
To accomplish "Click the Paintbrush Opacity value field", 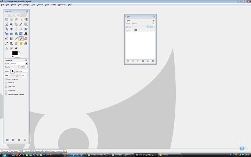I will click(x=24, y=67).
